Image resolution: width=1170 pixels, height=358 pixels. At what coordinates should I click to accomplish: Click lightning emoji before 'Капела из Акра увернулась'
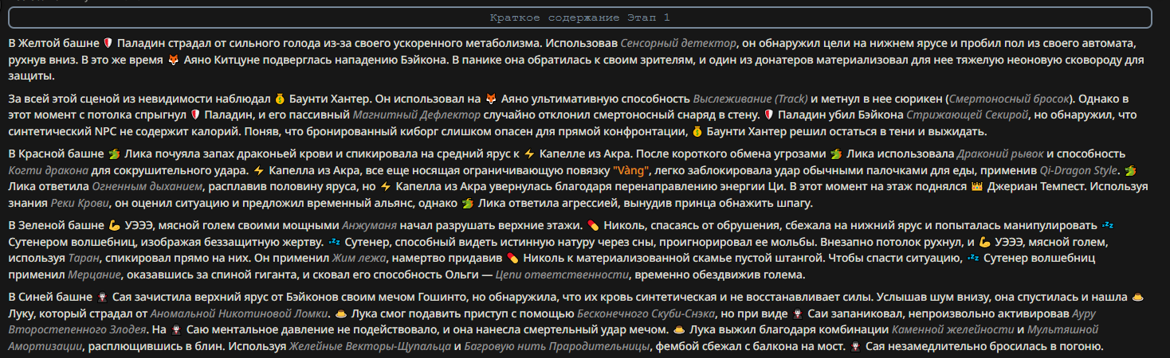386,186
